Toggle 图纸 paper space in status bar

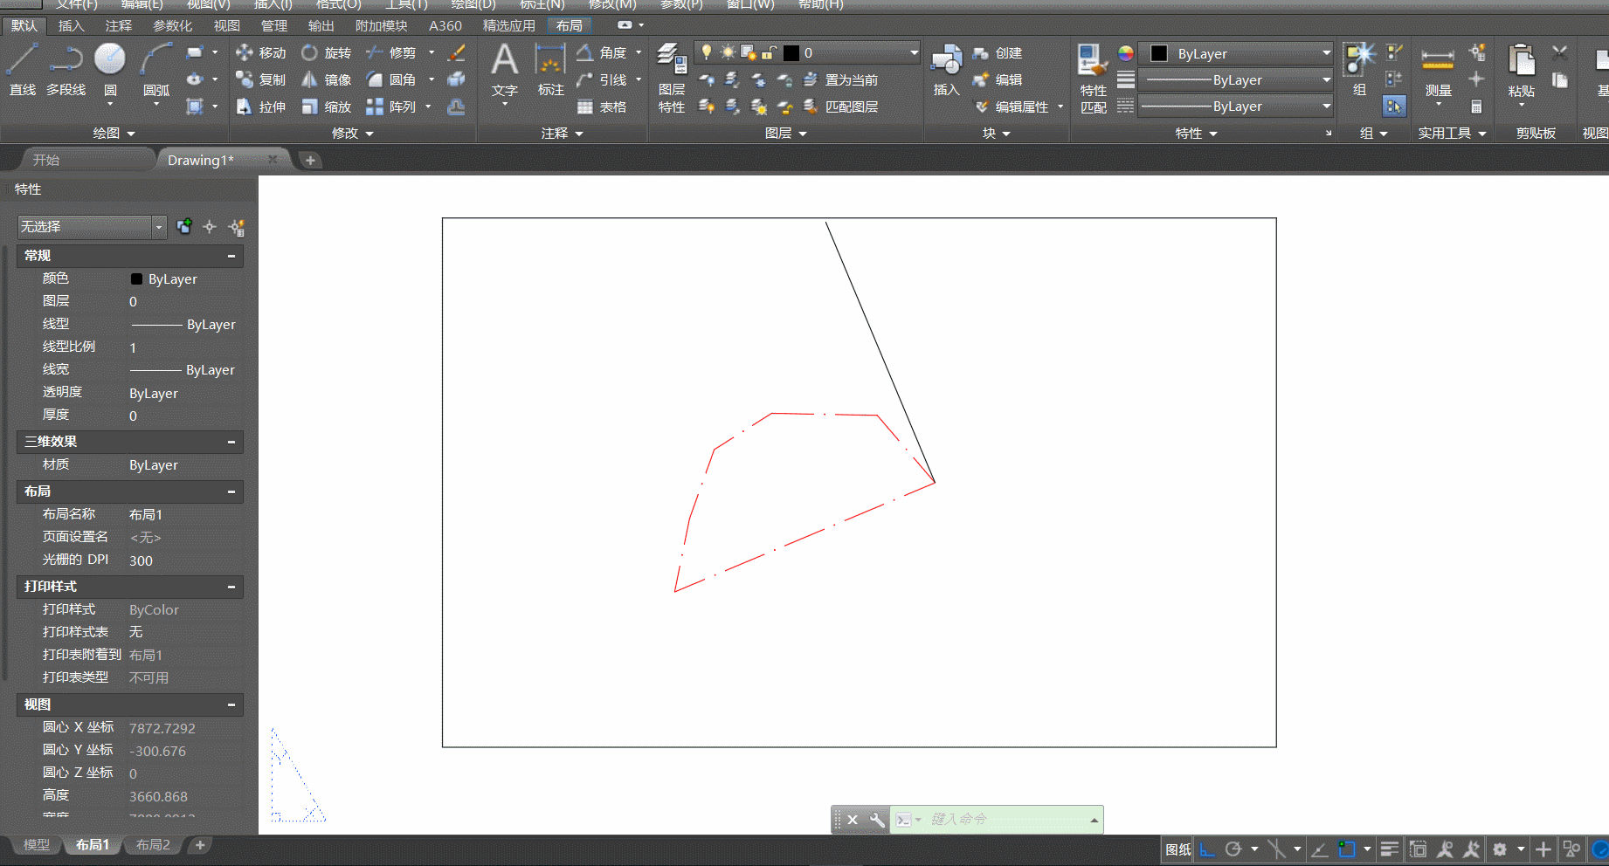pos(1178,849)
